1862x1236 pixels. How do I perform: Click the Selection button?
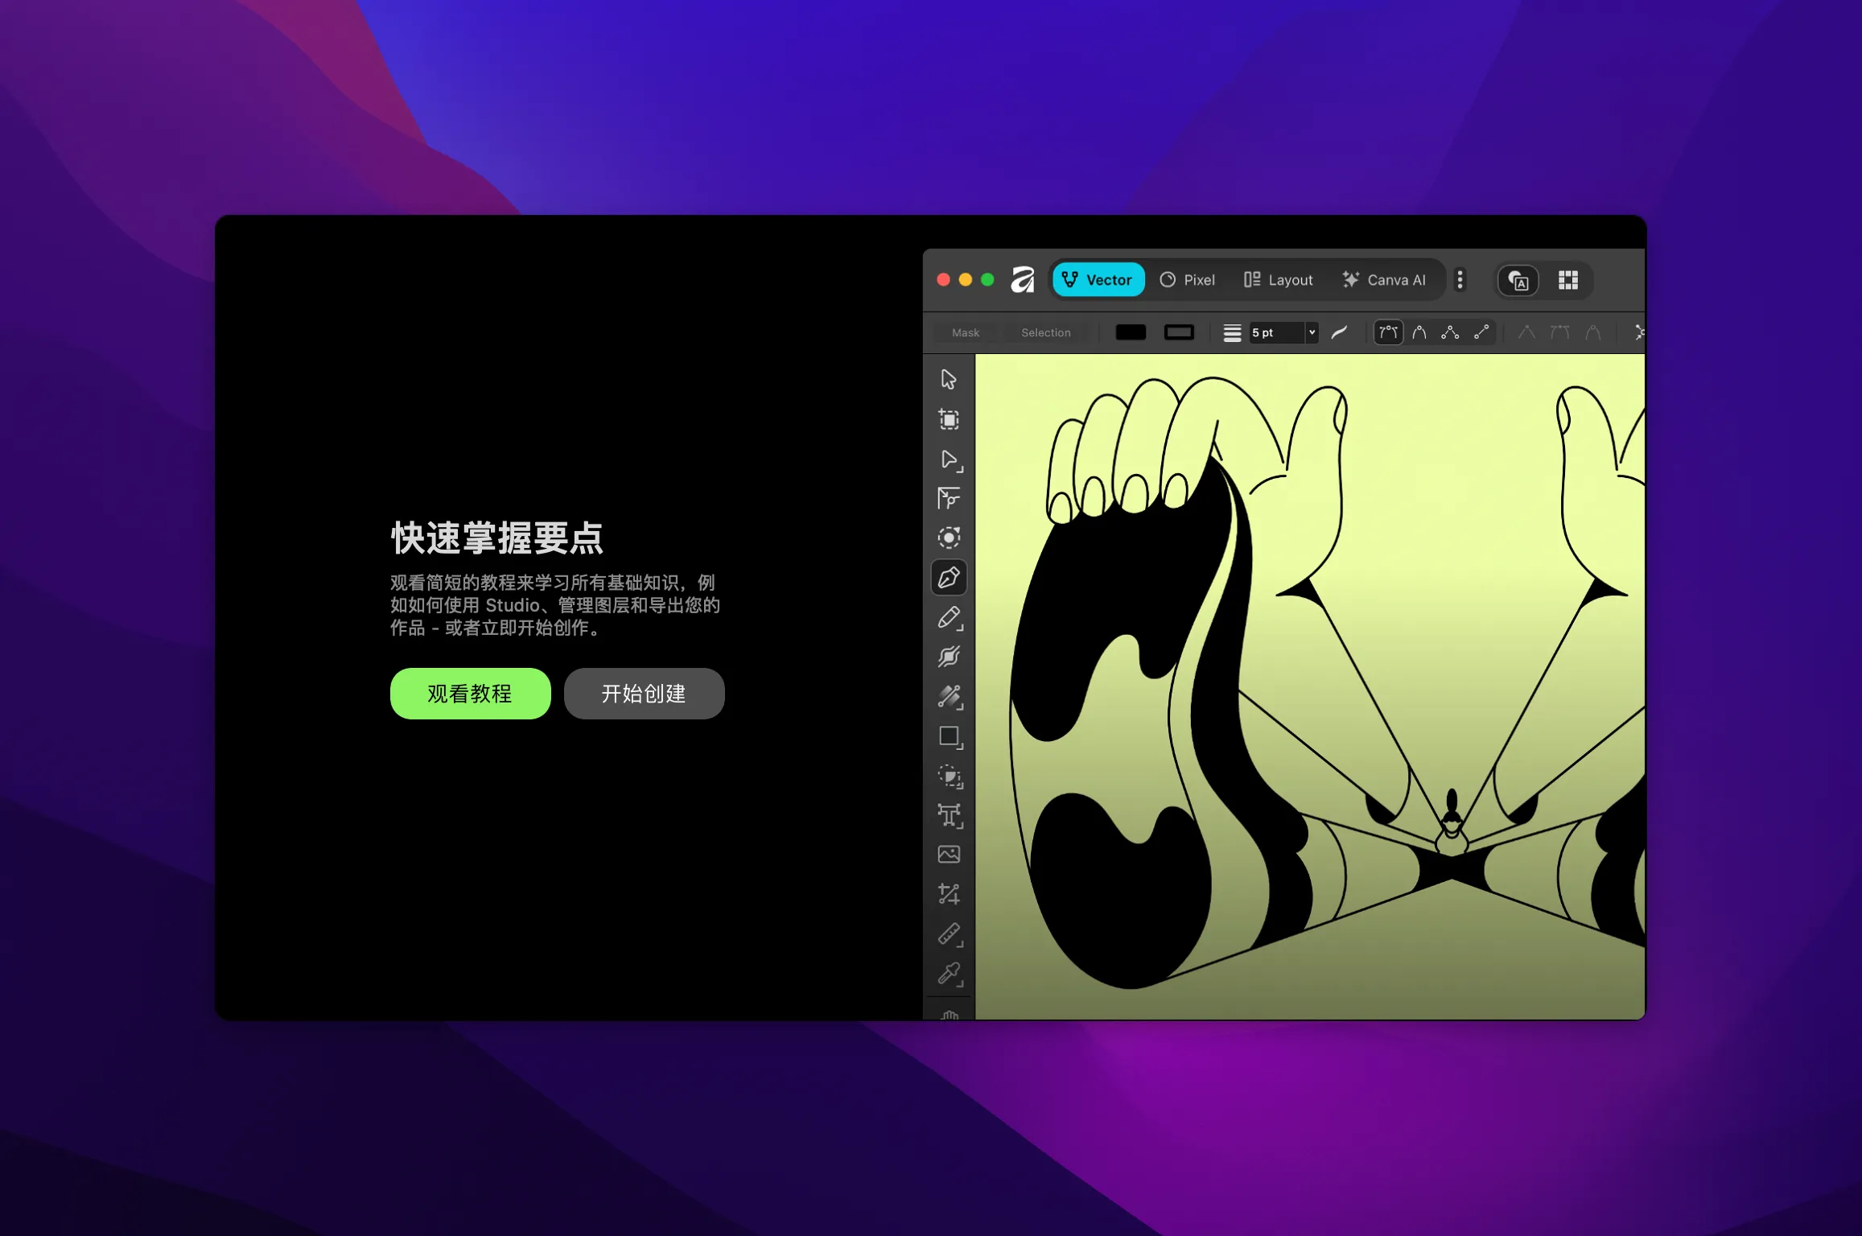[x=1045, y=333]
